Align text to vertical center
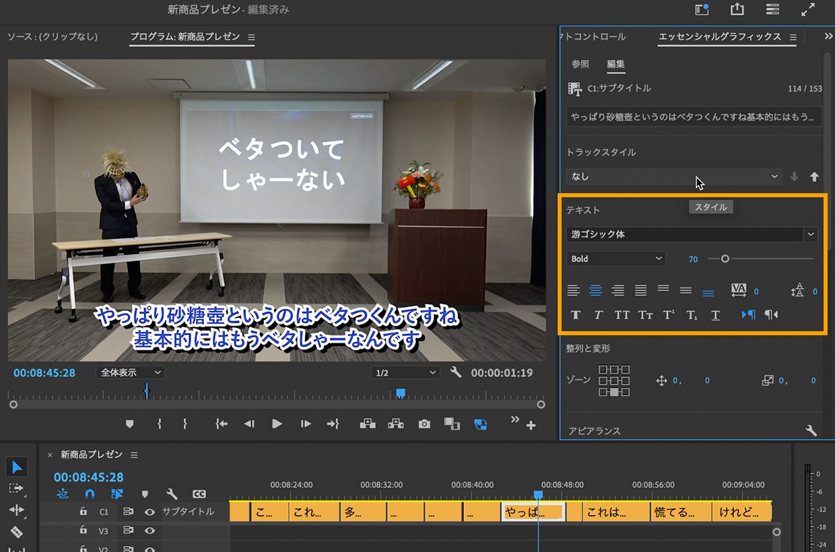Viewport: 835px width, 552px height. coord(686,291)
